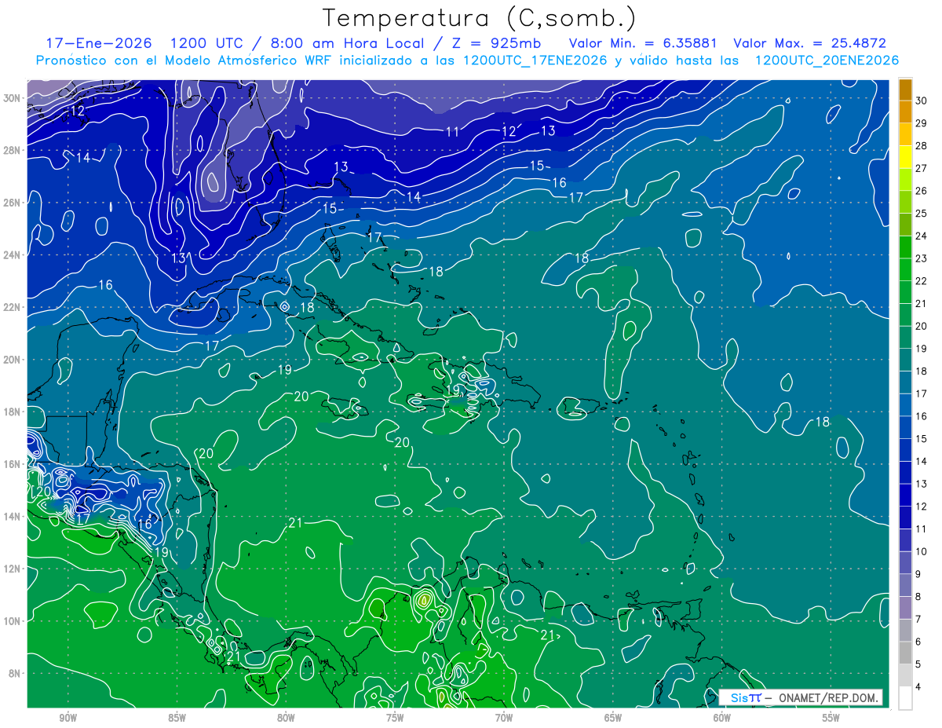Click the 24N latitude axis label

[13, 255]
